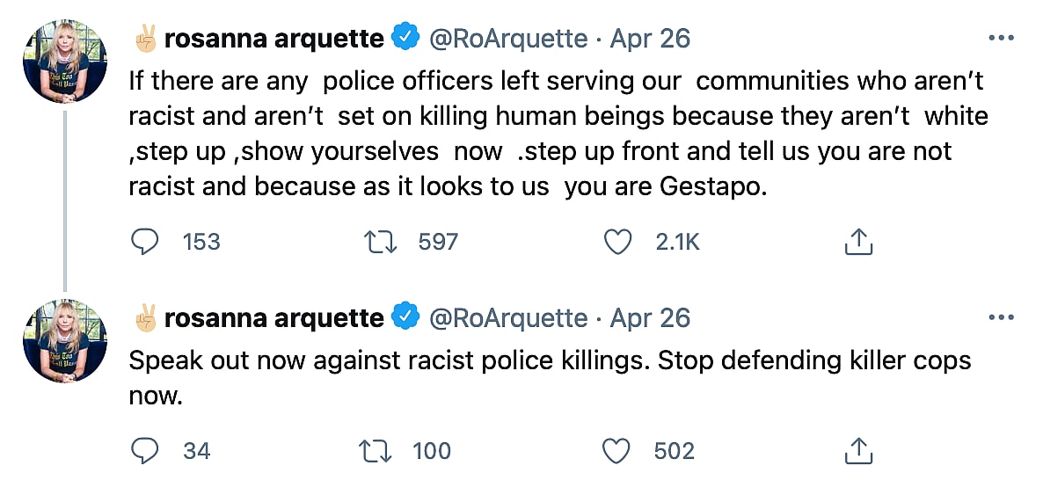Screen dimensions: 1043x480
Task: Click the @RoArquette handle on the first tweet
Action: click(507, 39)
